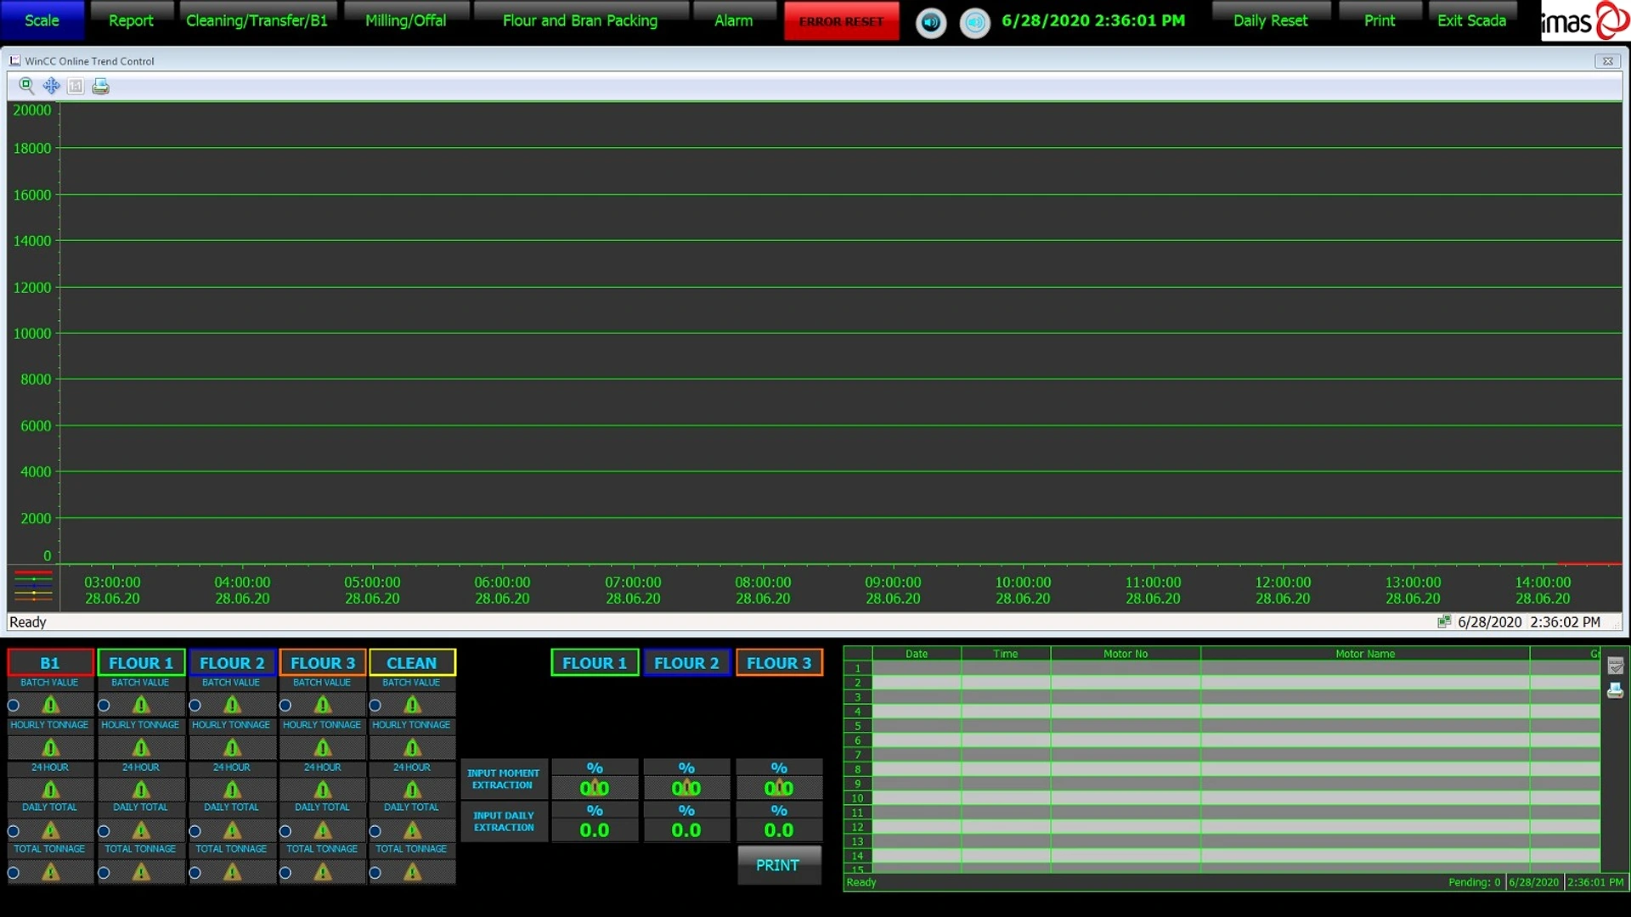Click FLOUR 3 24 hour warning icon
Screen dimensions: 1631x917
click(323, 790)
